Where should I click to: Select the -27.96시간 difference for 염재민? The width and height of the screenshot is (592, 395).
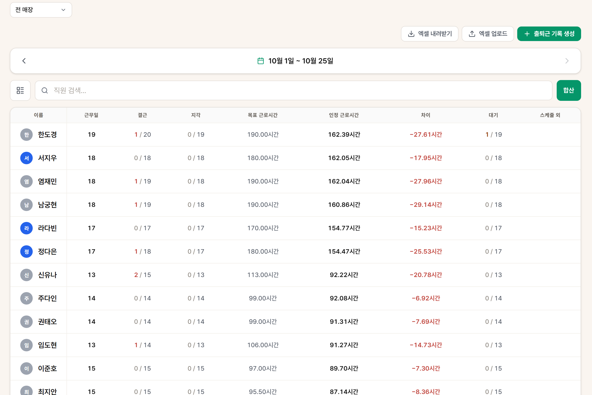(426, 181)
